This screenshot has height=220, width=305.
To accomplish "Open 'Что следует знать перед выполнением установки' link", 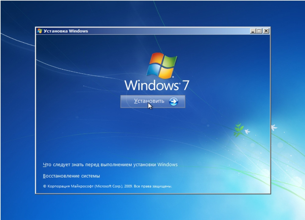I will coord(110,165).
